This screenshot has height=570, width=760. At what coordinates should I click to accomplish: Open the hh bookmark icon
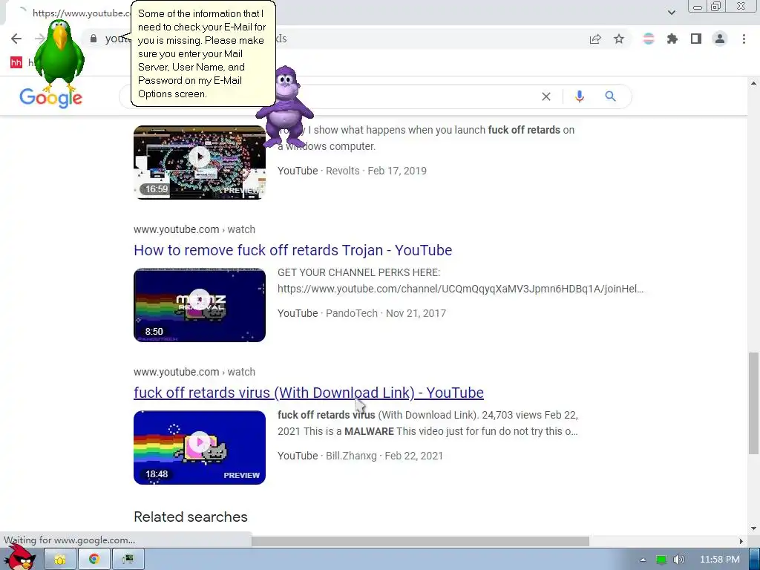point(16,62)
